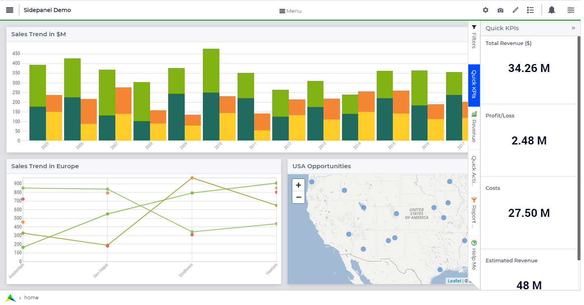Viewport: 584px width, 305px height.
Task: Open the Leaflet attribution link
Action: [x=454, y=281]
